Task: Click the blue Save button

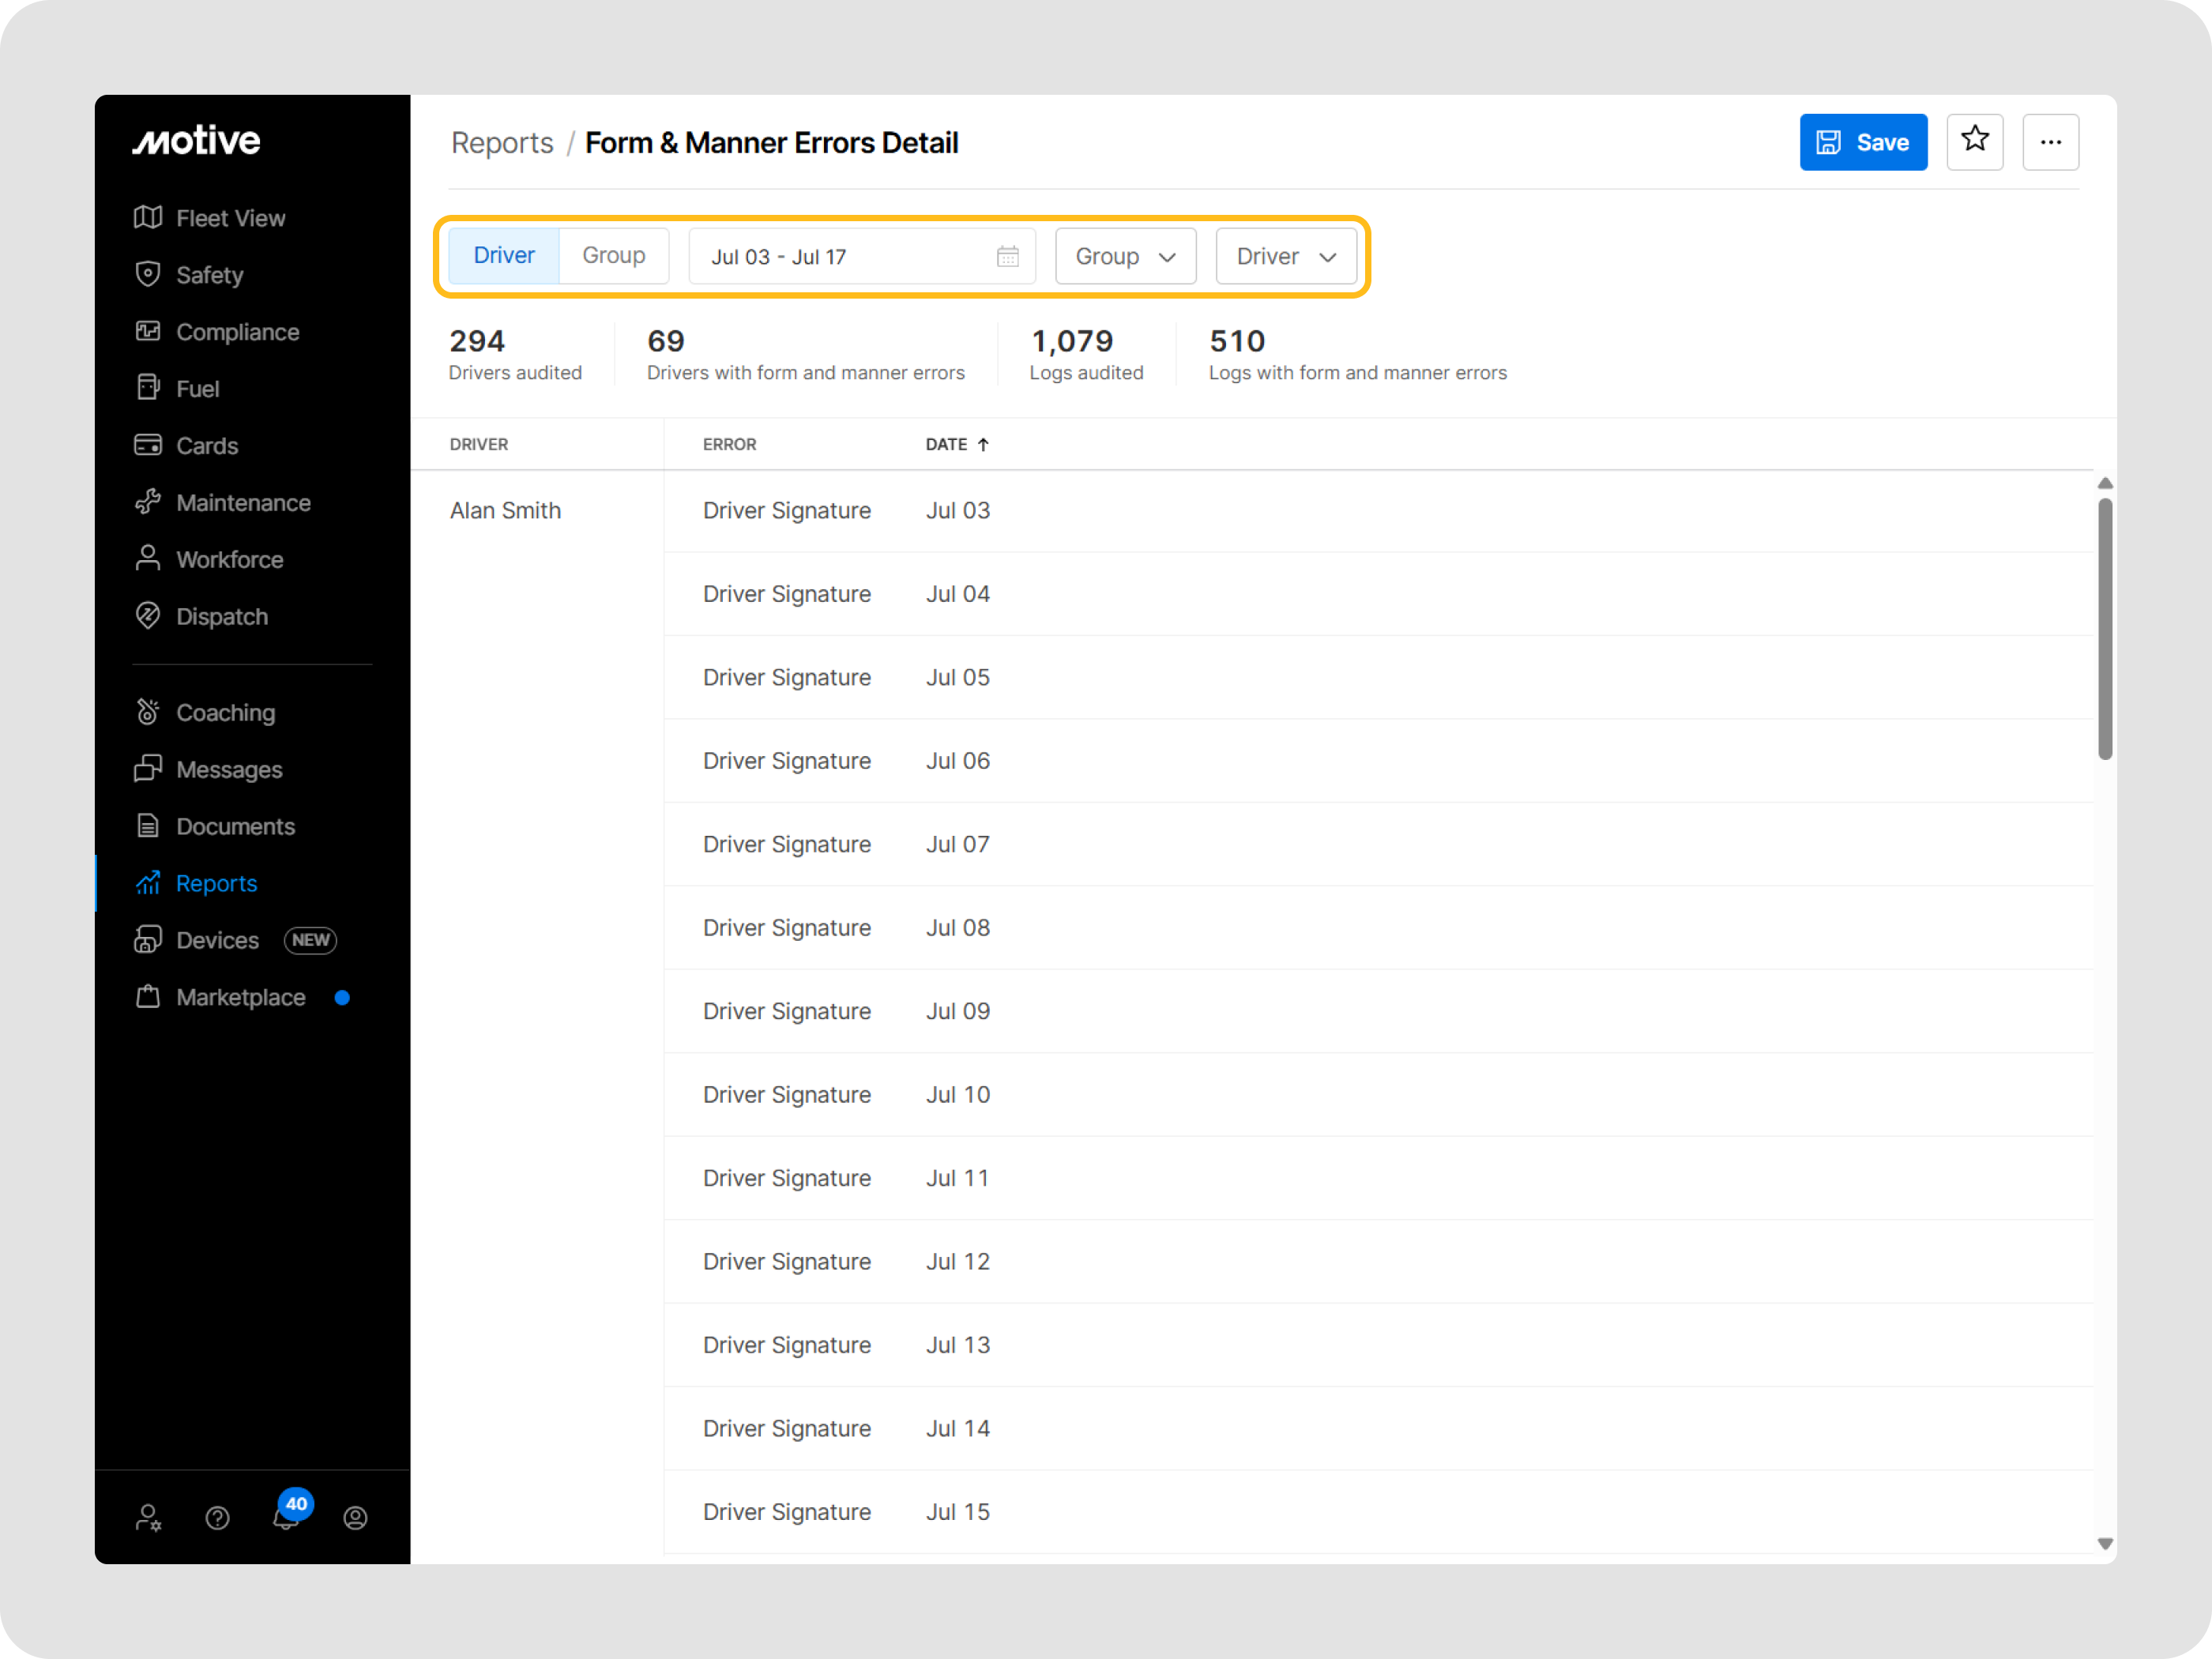Action: coord(1862,142)
